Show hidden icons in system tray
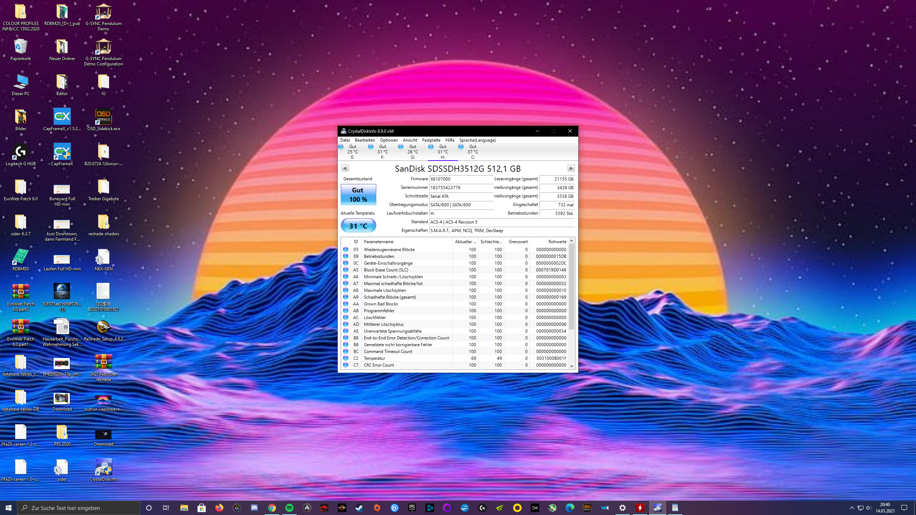This screenshot has width=916, height=515. click(x=852, y=508)
